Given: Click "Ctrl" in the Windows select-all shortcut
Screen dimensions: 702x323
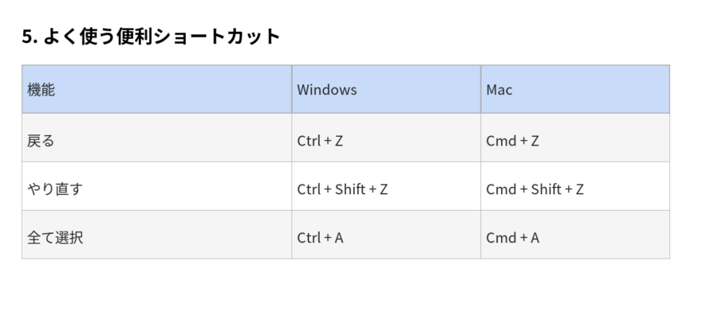Looking at the screenshot, I should pos(308,237).
